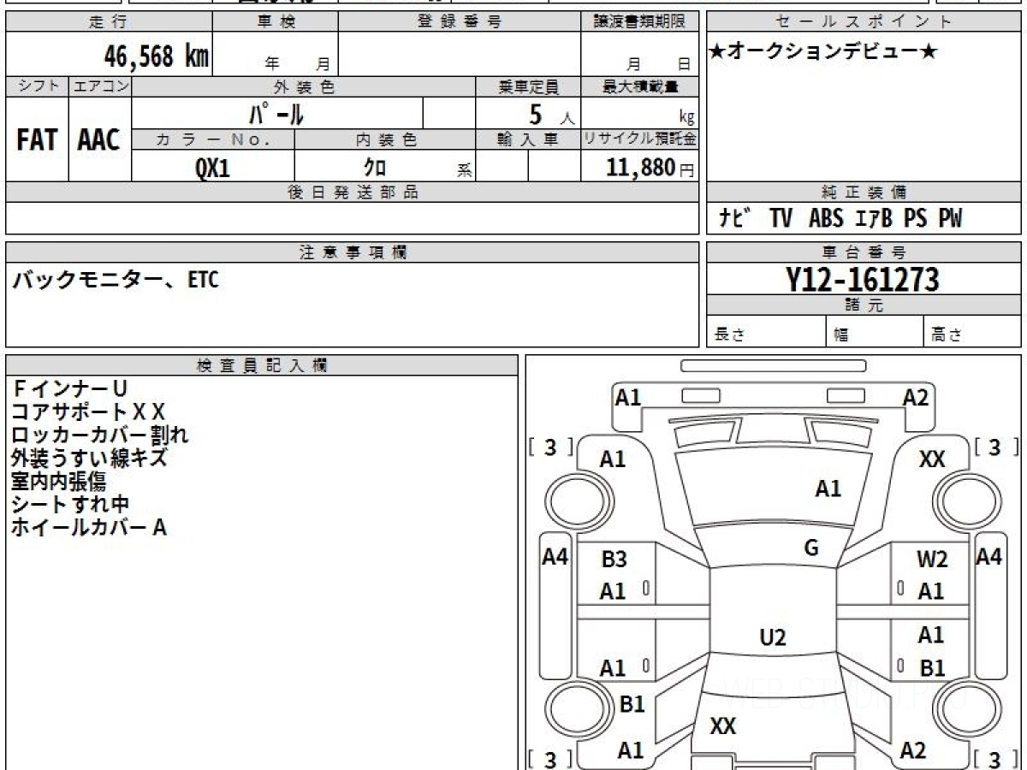The image size is (1027, 770).
Task: Click the 検査員記入欄 header
Action: pos(262,365)
